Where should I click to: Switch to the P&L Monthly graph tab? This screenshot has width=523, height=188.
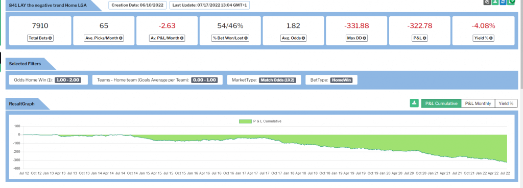[x=478, y=103]
